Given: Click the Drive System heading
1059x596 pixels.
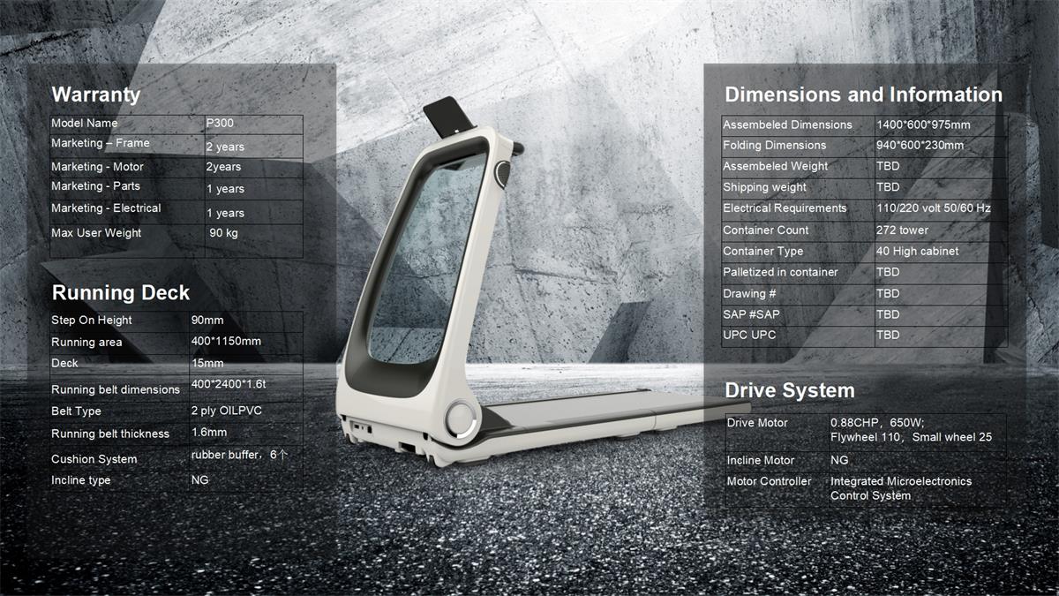Looking at the screenshot, I should (789, 390).
